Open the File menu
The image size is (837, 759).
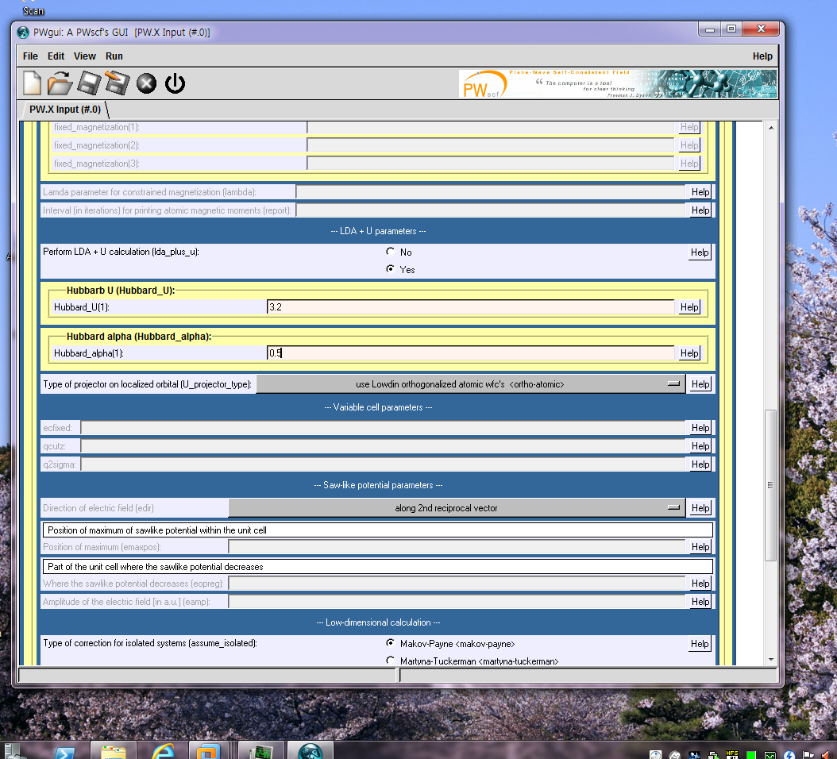(30, 56)
